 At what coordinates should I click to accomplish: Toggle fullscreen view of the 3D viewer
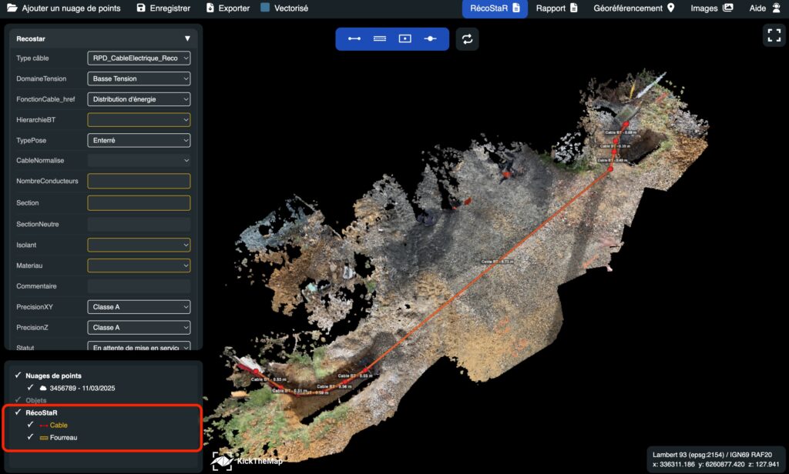point(774,35)
